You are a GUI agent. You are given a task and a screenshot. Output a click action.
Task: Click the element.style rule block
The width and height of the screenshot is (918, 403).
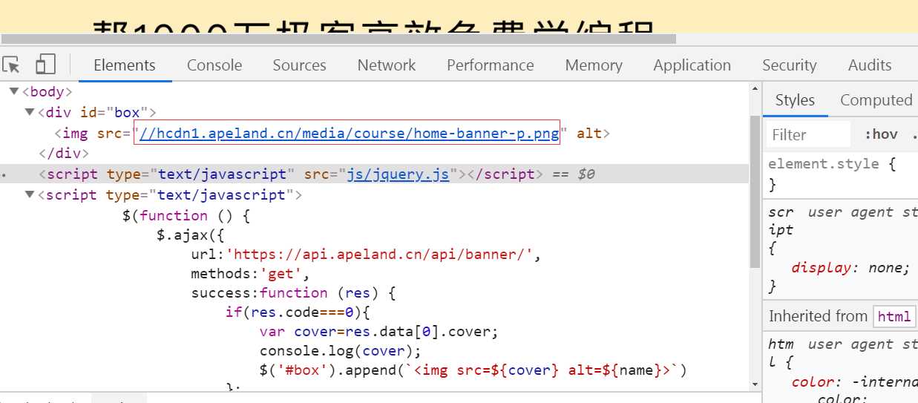(x=840, y=174)
